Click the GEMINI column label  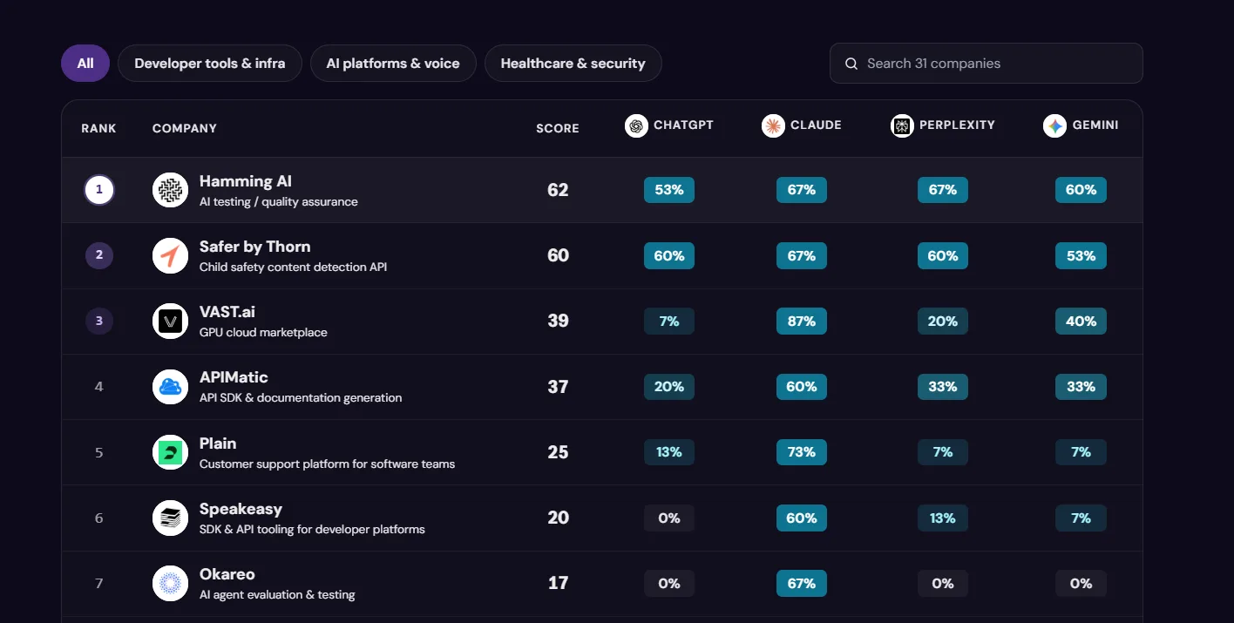(1095, 125)
